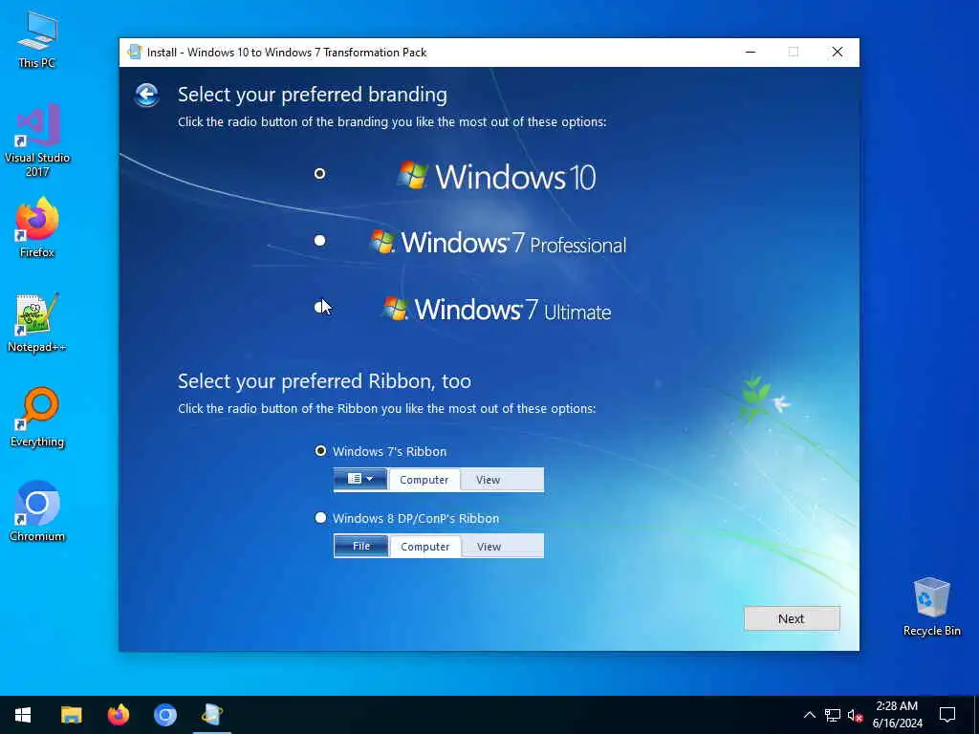Open This PC desktop icon
This screenshot has height=734, width=979.
37,39
